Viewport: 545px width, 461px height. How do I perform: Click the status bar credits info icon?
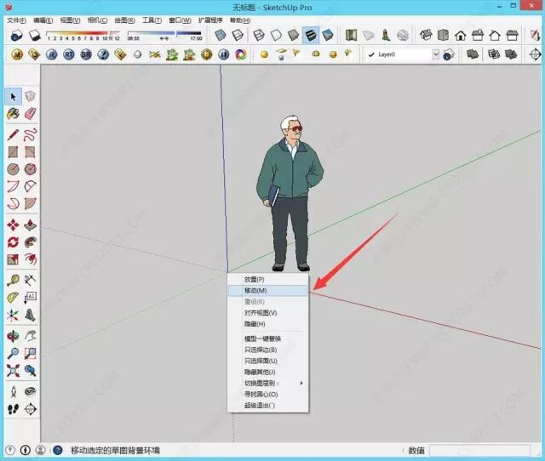[25, 450]
